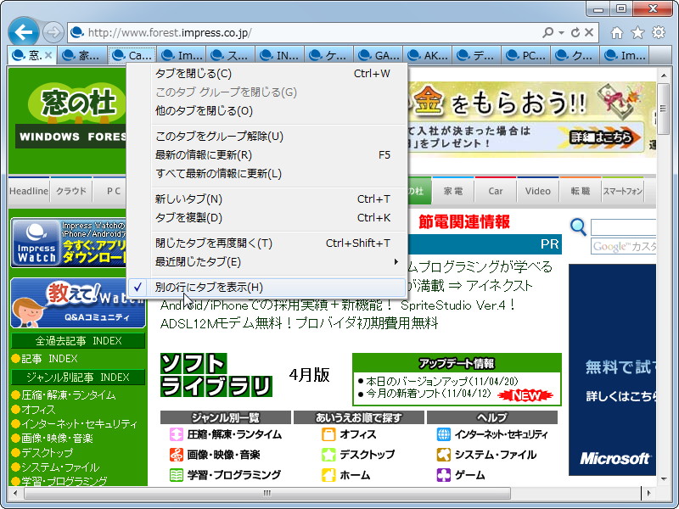679x509 pixels.
Task: Open 記事 INDEX sidebar link
Action: coord(49,359)
